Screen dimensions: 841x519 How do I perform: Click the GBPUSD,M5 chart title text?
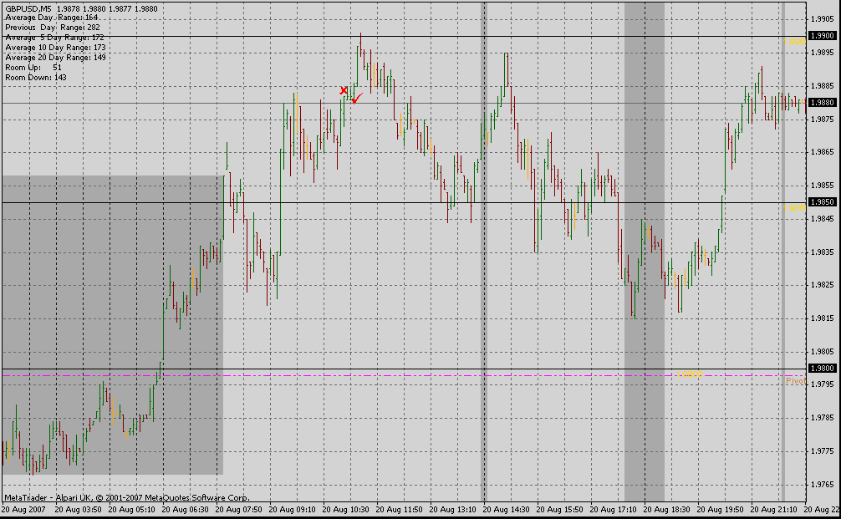pos(28,8)
